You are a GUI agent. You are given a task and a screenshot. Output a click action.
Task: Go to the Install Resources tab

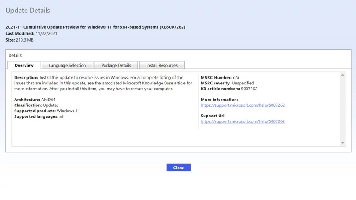click(x=162, y=65)
